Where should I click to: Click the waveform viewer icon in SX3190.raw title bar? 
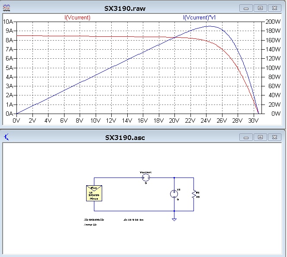click(x=6, y=8)
